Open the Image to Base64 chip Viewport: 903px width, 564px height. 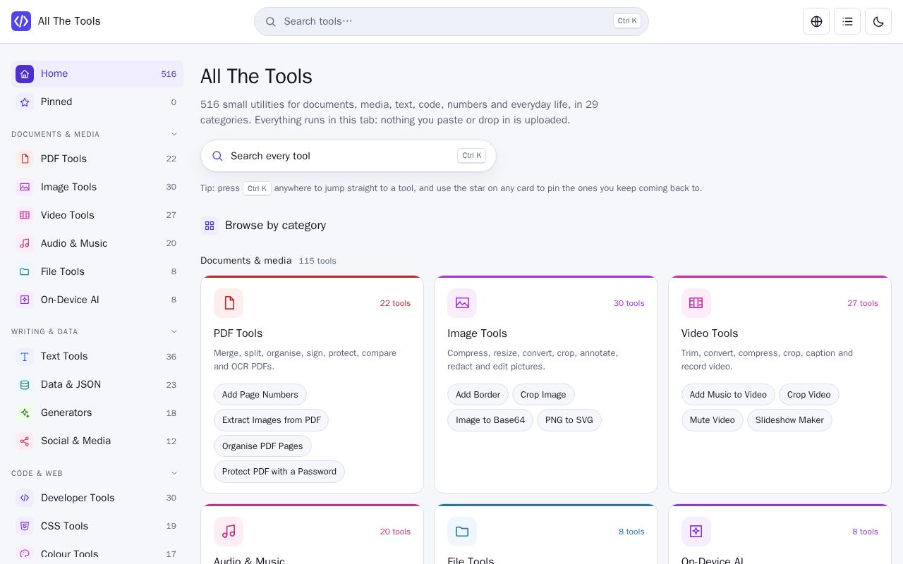[490, 420]
